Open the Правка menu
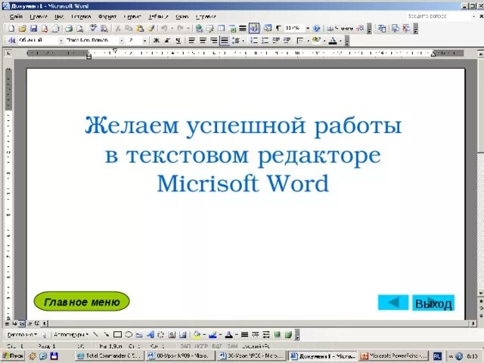This screenshot has width=484, height=363. tap(39, 17)
